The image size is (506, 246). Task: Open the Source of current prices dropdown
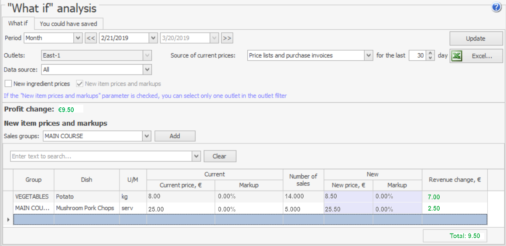(369, 55)
